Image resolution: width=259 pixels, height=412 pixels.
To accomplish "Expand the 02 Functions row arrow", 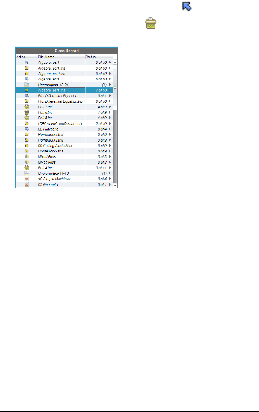I will [x=110, y=129].
